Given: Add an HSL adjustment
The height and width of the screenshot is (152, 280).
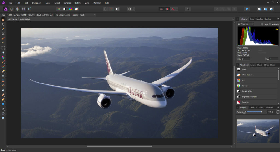Looking at the screenshot, I should (x=257, y=80).
